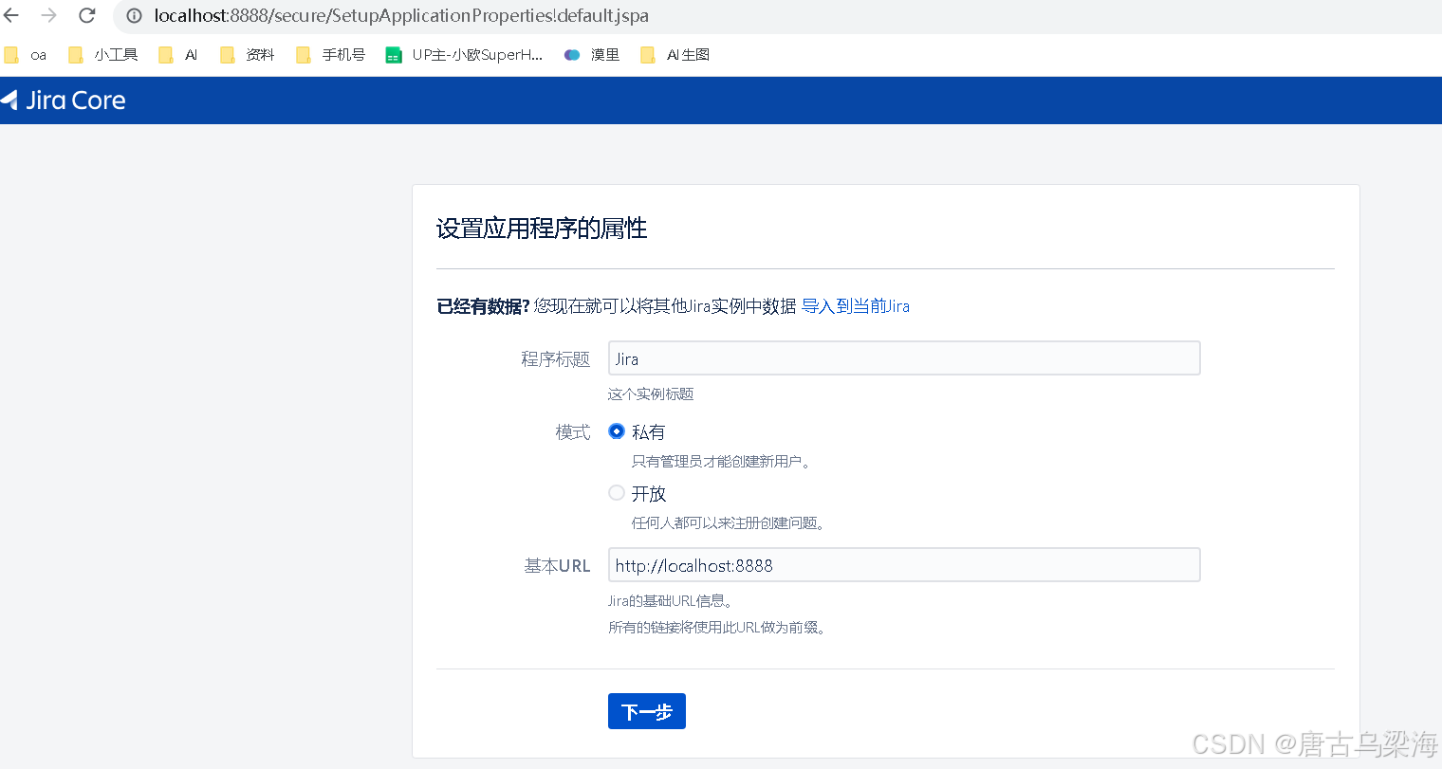Click the 任何人都可以来注册创建问题 description
The image size is (1442, 769).
pos(728,523)
